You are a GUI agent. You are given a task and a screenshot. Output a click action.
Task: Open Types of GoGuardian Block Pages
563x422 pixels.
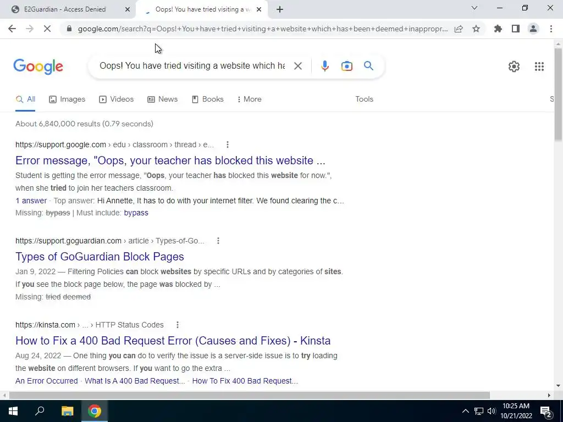point(100,257)
